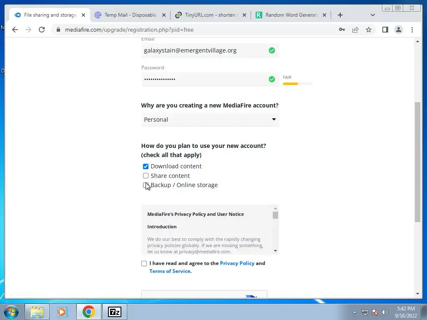The width and height of the screenshot is (427, 320).
Task: Click the network tray icon
Action: 364,312
